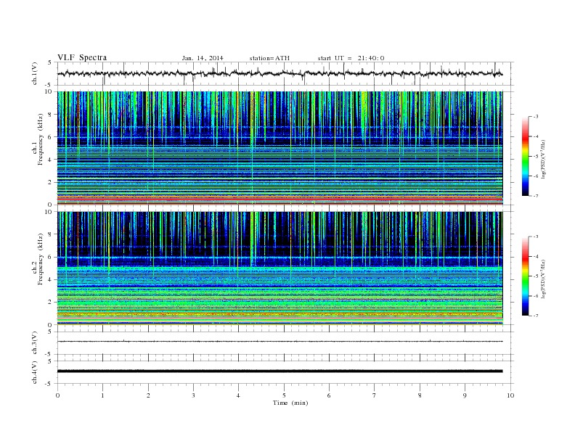Click the ch.1 PSD color scale bar
The image size is (575, 444).
[x=525, y=156]
